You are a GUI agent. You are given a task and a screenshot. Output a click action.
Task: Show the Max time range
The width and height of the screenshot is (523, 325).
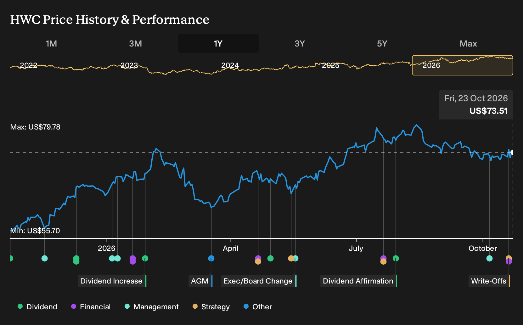pos(468,43)
